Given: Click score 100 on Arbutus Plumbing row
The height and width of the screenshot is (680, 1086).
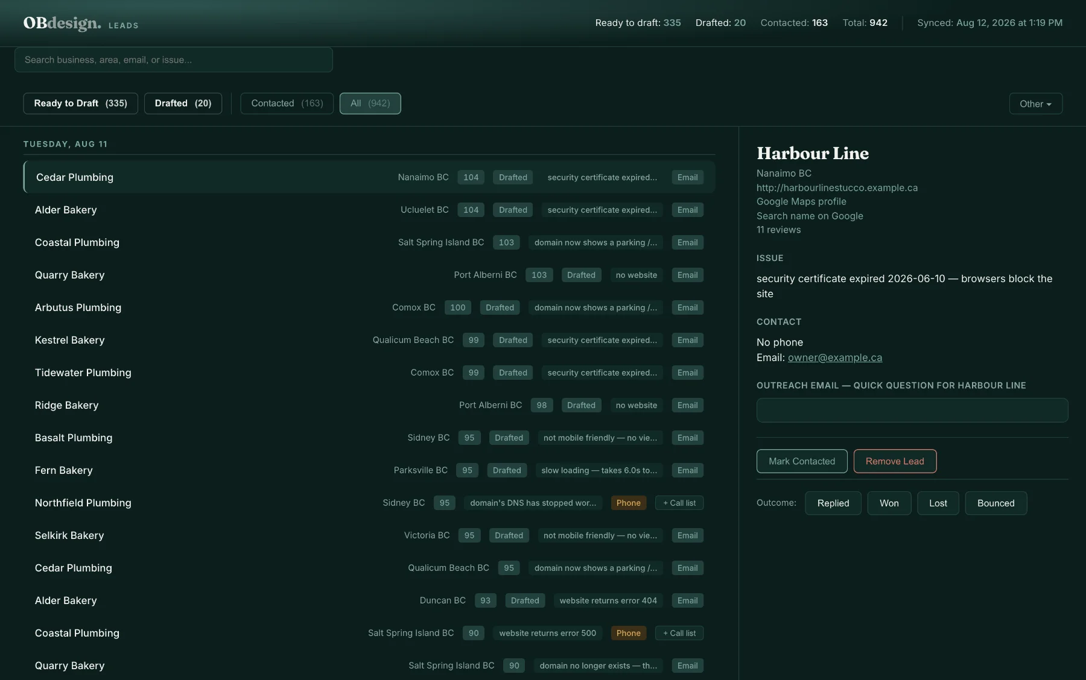Looking at the screenshot, I should 458,307.
